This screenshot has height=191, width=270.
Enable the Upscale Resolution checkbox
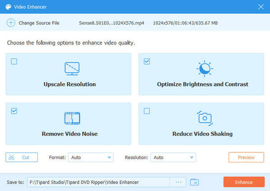[14, 62]
